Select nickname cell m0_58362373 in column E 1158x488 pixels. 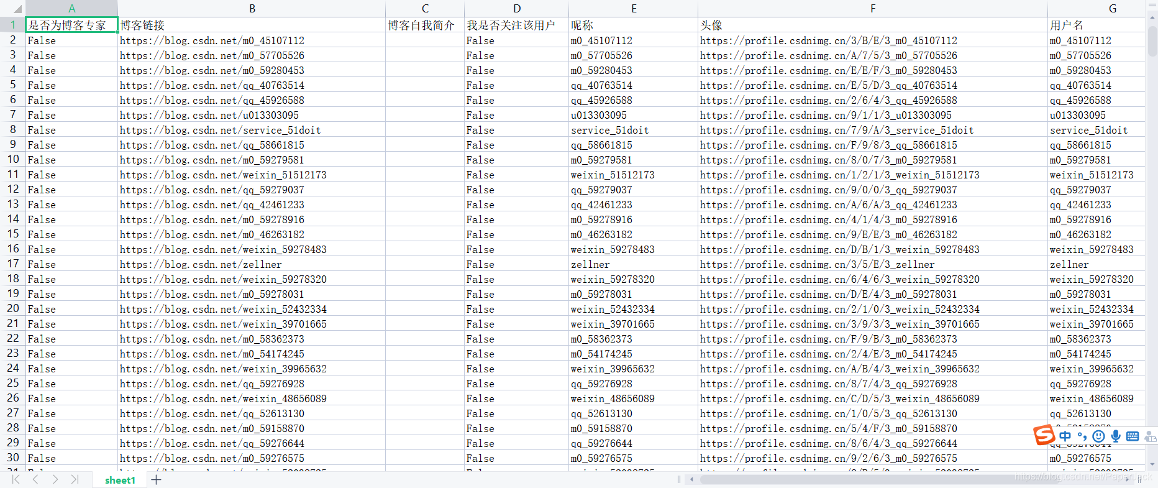click(x=634, y=339)
